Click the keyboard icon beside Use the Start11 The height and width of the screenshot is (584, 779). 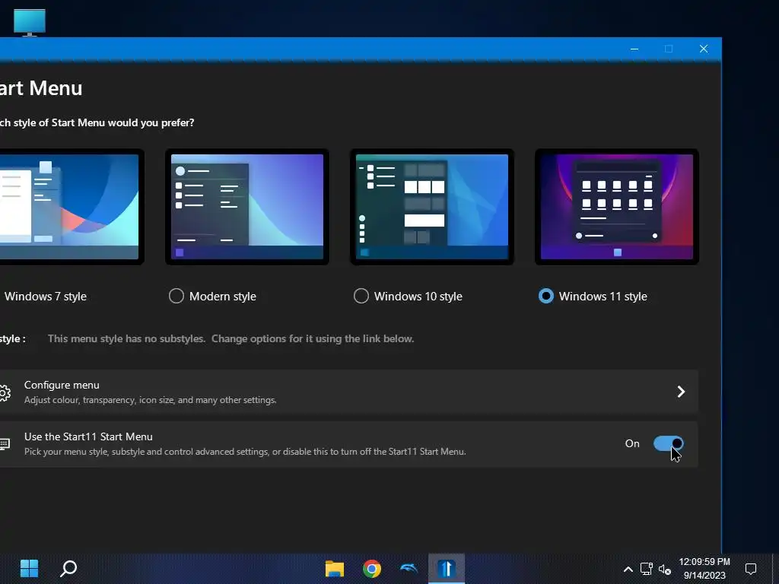[x=5, y=444]
